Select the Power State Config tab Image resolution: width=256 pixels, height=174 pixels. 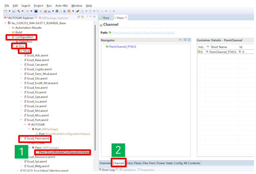pyautogui.click(x=169, y=163)
